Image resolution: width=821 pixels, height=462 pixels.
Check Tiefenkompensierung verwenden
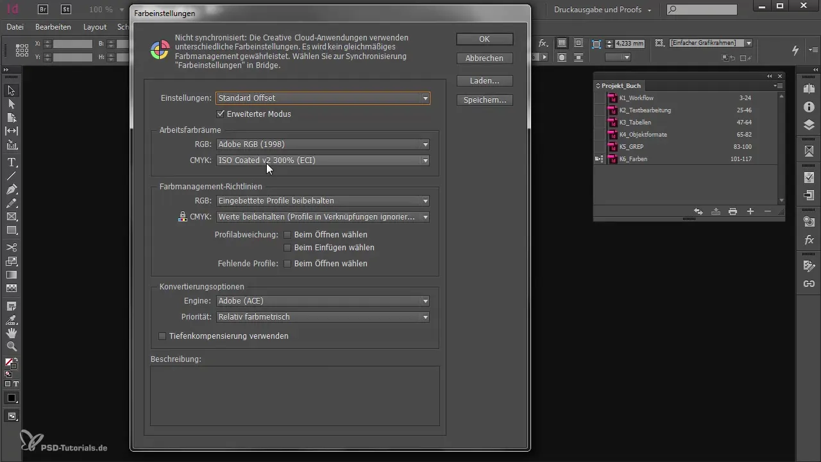pyautogui.click(x=162, y=336)
